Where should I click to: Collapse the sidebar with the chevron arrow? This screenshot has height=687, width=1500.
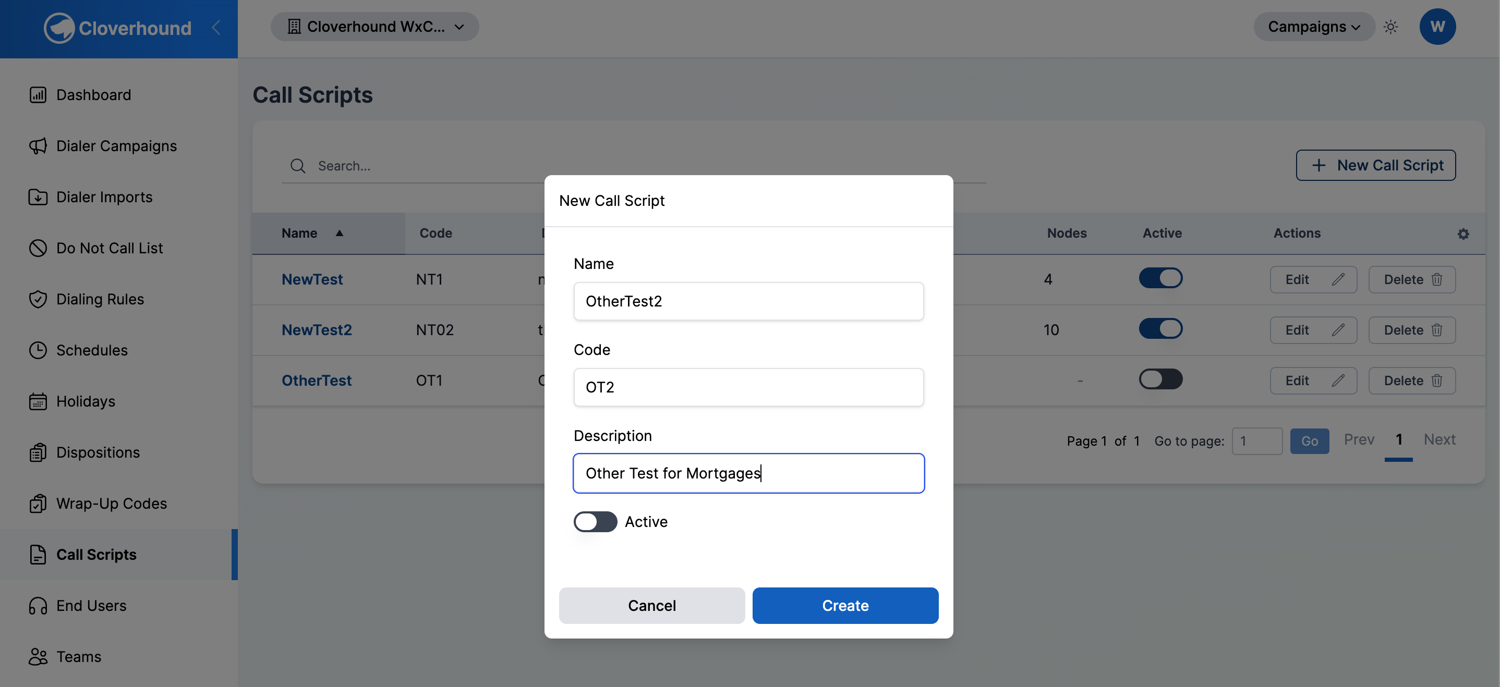point(216,27)
